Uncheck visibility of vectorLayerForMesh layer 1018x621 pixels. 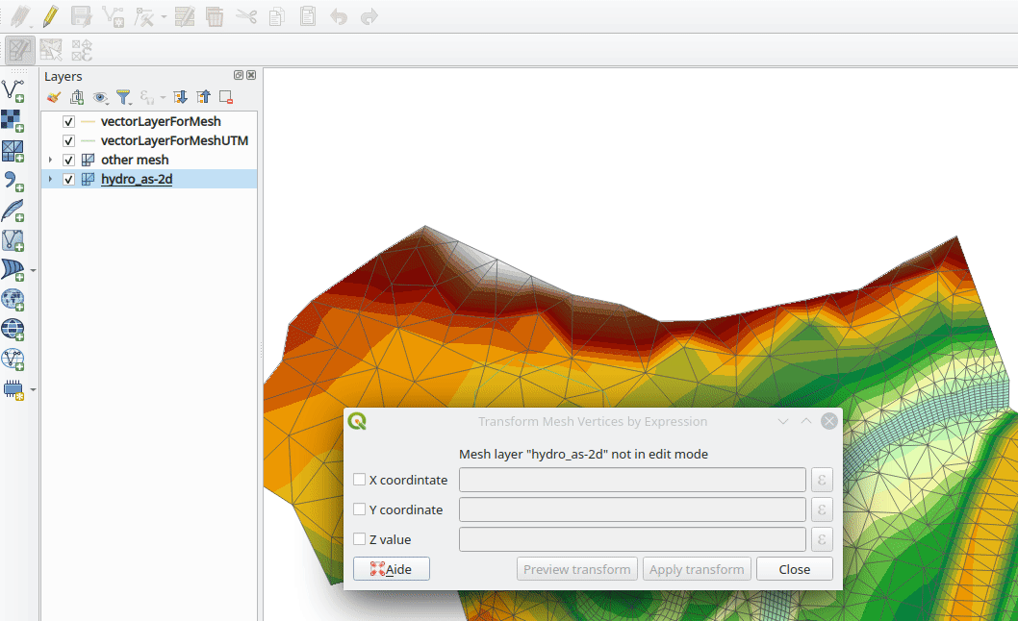tap(68, 122)
